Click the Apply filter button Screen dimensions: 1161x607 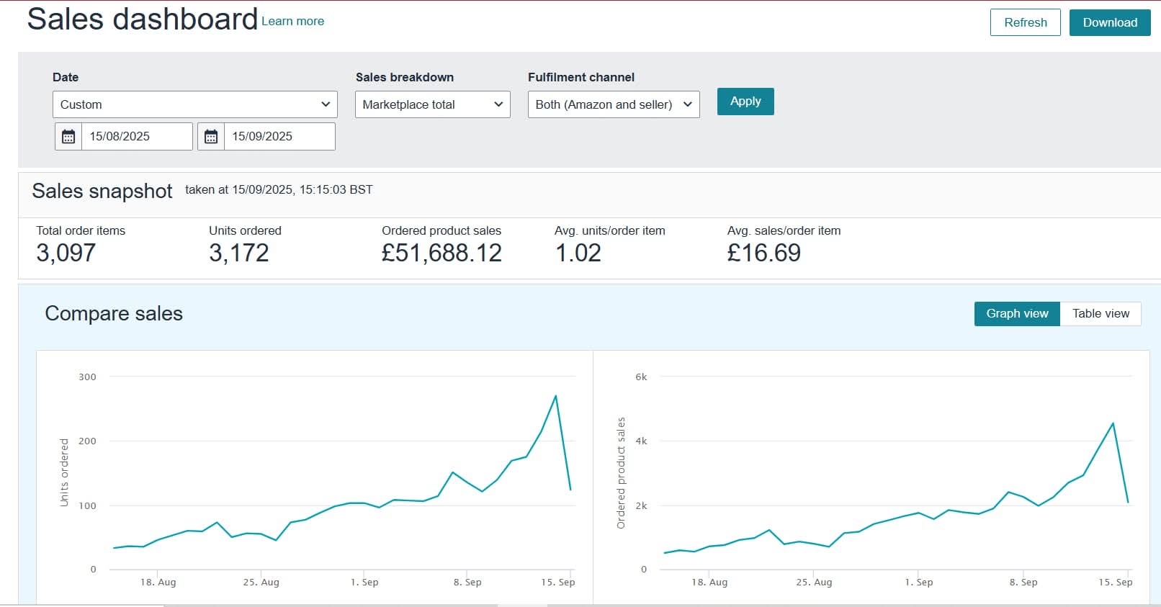point(745,102)
